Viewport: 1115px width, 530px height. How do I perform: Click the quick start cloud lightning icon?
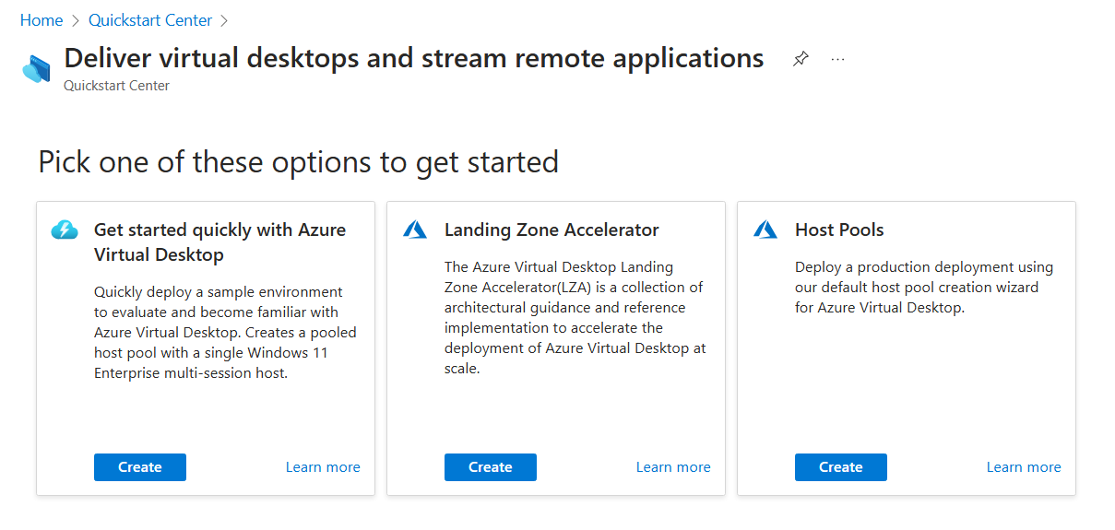[65, 230]
